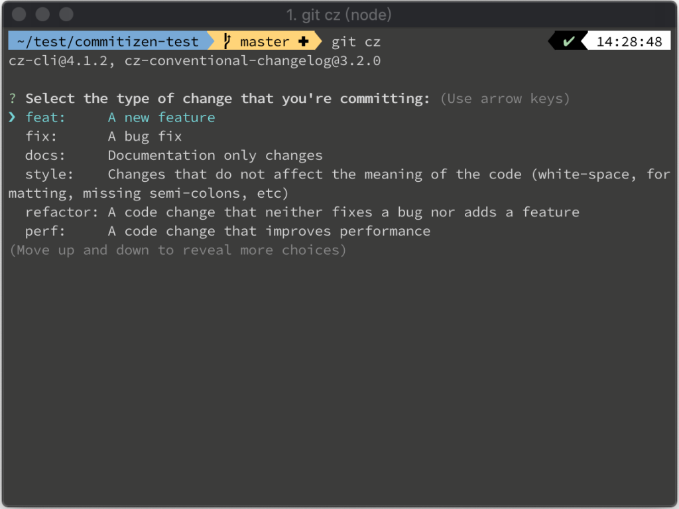Click the green question mark prompt icon
This screenshot has width=679, height=509.
click(x=13, y=98)
